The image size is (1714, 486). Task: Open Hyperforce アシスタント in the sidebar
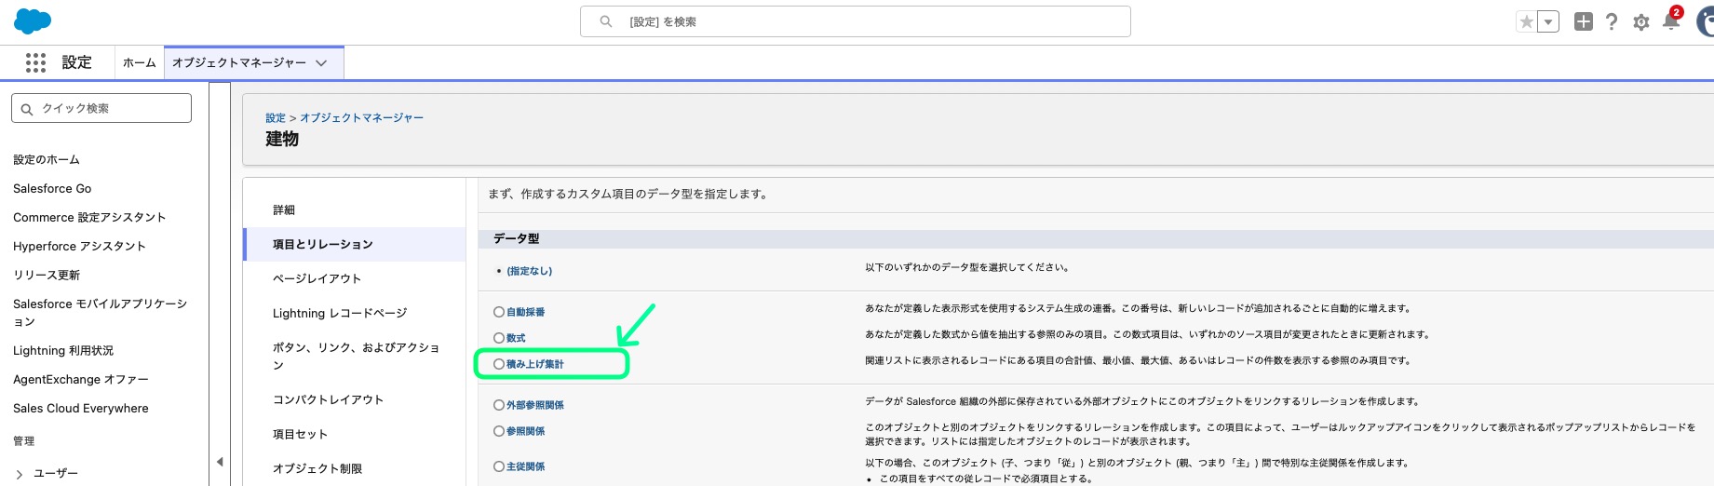tap(79, 246)
